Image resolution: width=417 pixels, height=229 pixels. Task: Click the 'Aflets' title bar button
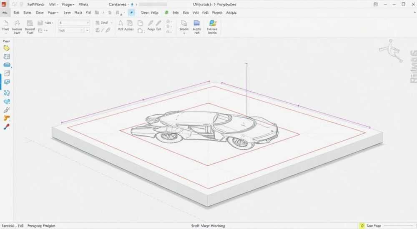[x=83, y=5]
